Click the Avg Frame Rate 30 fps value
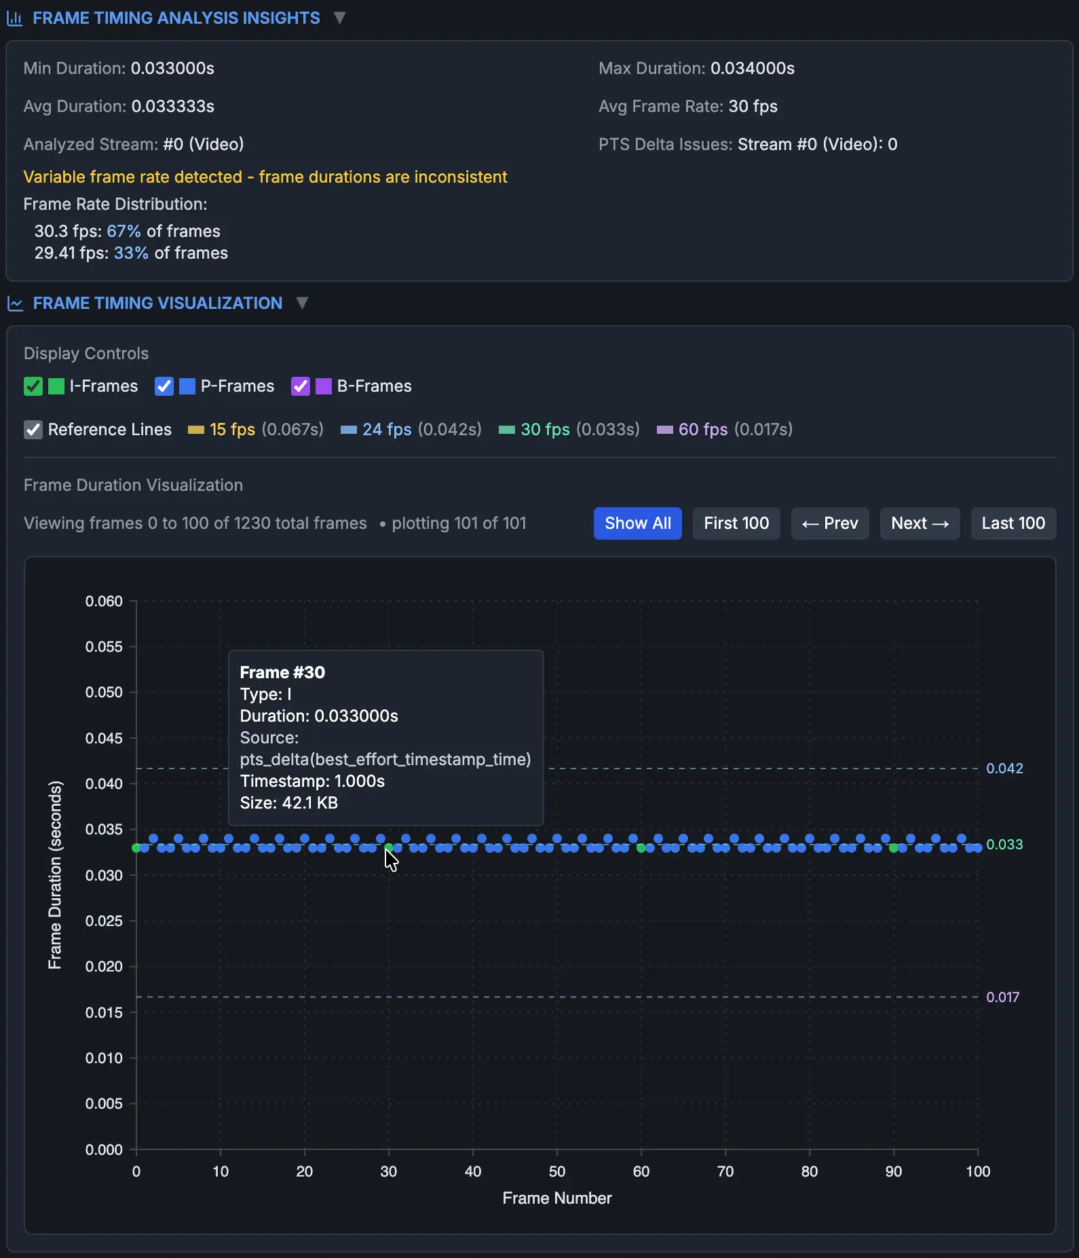The height and width of the screenshot is (1258, 1079). [x=753, y=107]
